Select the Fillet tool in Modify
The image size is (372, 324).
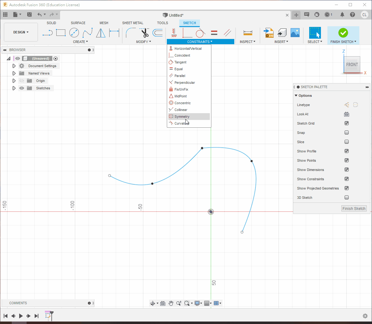tap(131, 33)
